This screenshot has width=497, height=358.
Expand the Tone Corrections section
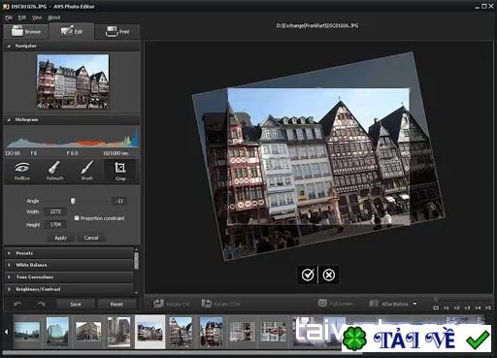69,277
